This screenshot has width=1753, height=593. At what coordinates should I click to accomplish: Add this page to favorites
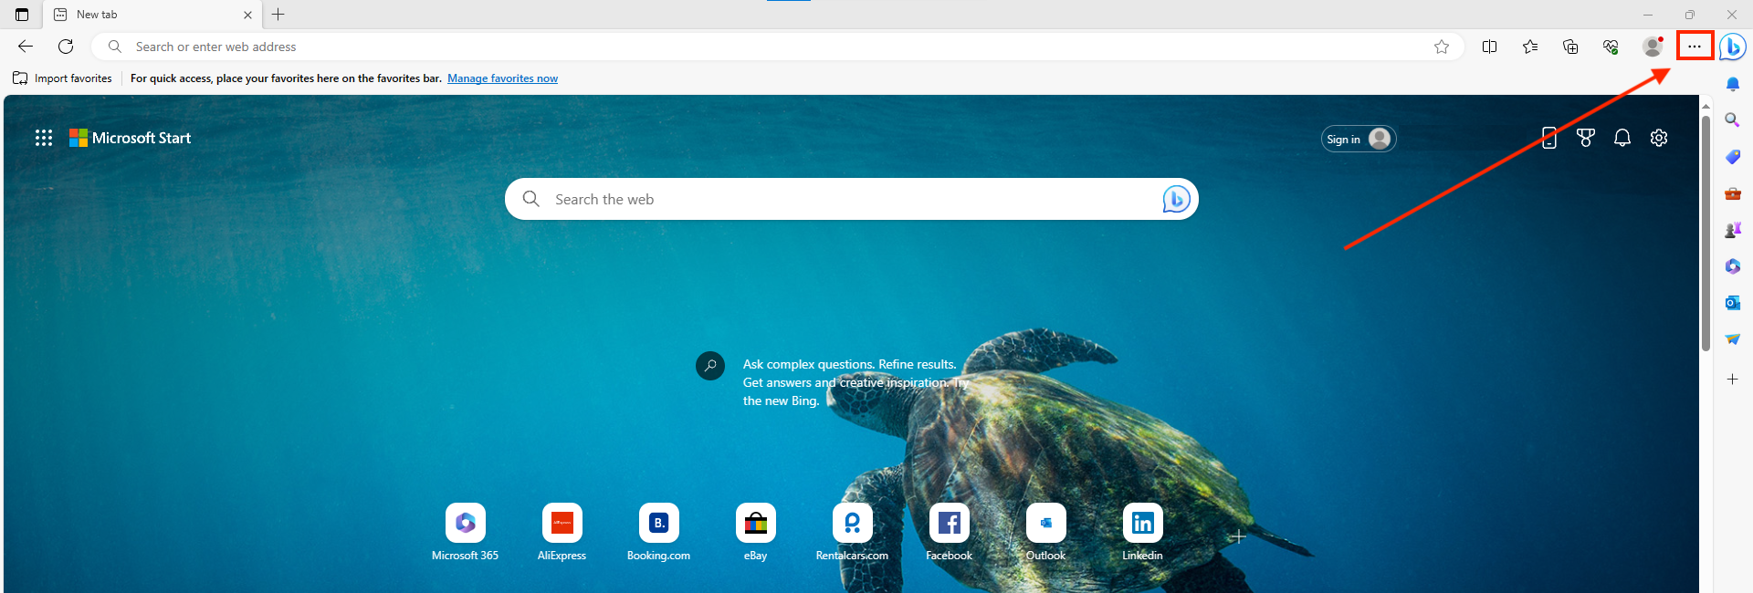[1441, 47]
